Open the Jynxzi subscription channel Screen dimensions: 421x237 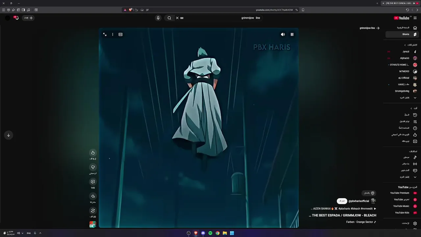(x=402, y=52)
